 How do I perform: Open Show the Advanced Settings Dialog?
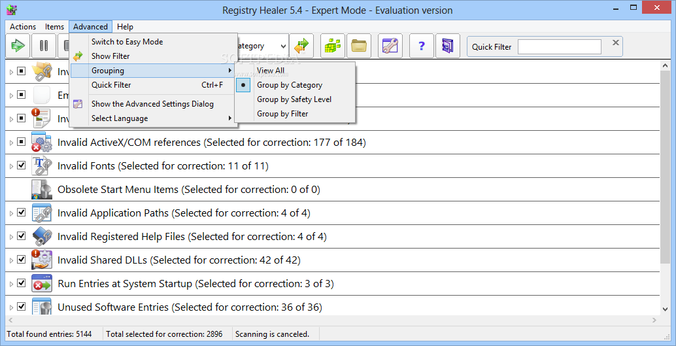152,103
